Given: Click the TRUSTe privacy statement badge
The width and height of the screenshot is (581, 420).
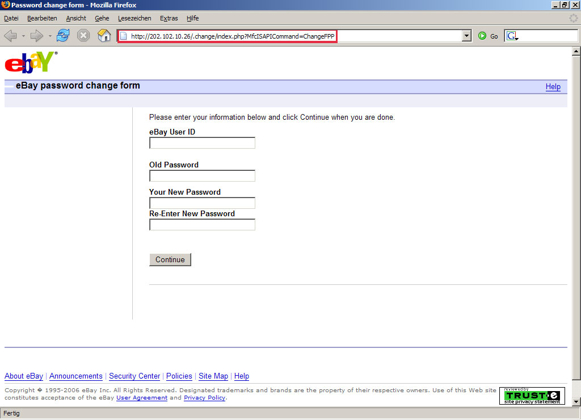Looking at the screenshot, I should 532,396.
